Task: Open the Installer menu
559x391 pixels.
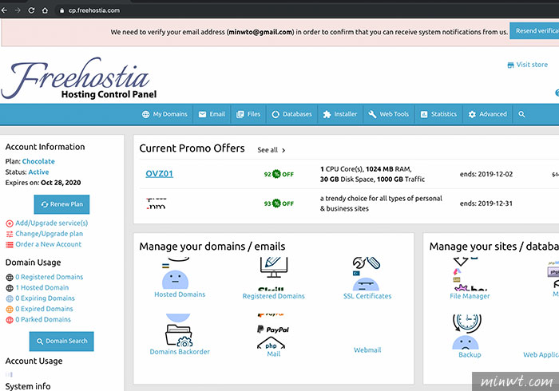Action: 340,114
